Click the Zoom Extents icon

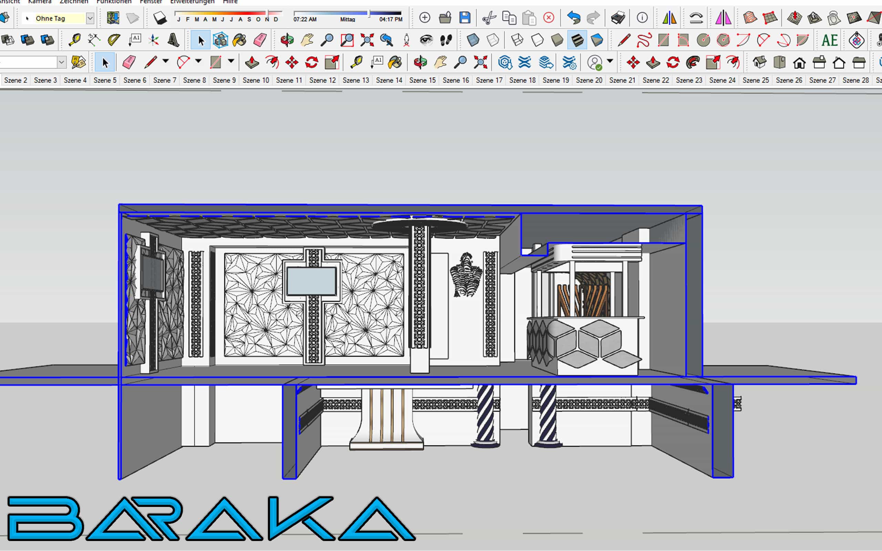click(367, 40)
